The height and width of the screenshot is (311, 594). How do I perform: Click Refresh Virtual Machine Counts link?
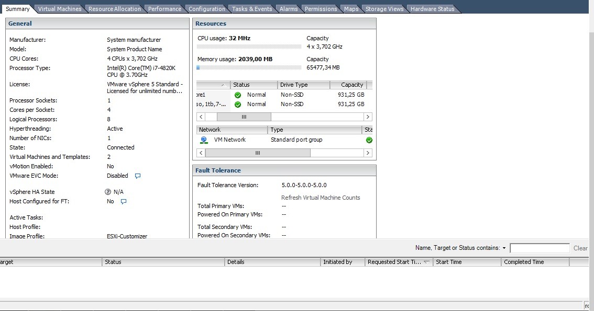coord(321,198)
